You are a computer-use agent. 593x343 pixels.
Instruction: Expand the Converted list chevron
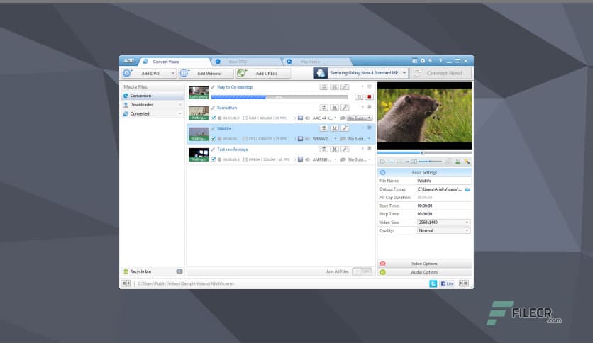(x=180, y=113)
